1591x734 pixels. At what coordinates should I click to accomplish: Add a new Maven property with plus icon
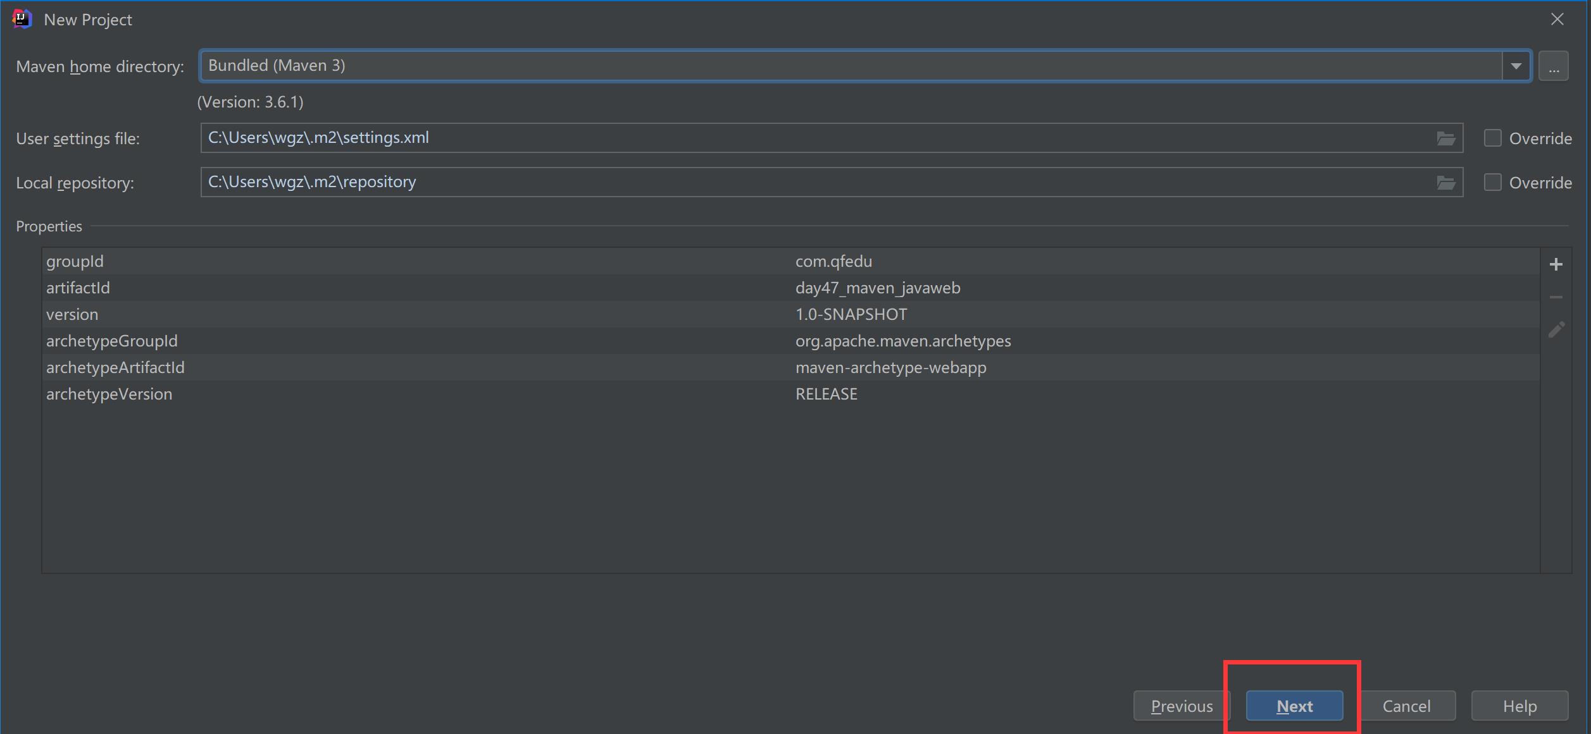(x=1556, y=264)
